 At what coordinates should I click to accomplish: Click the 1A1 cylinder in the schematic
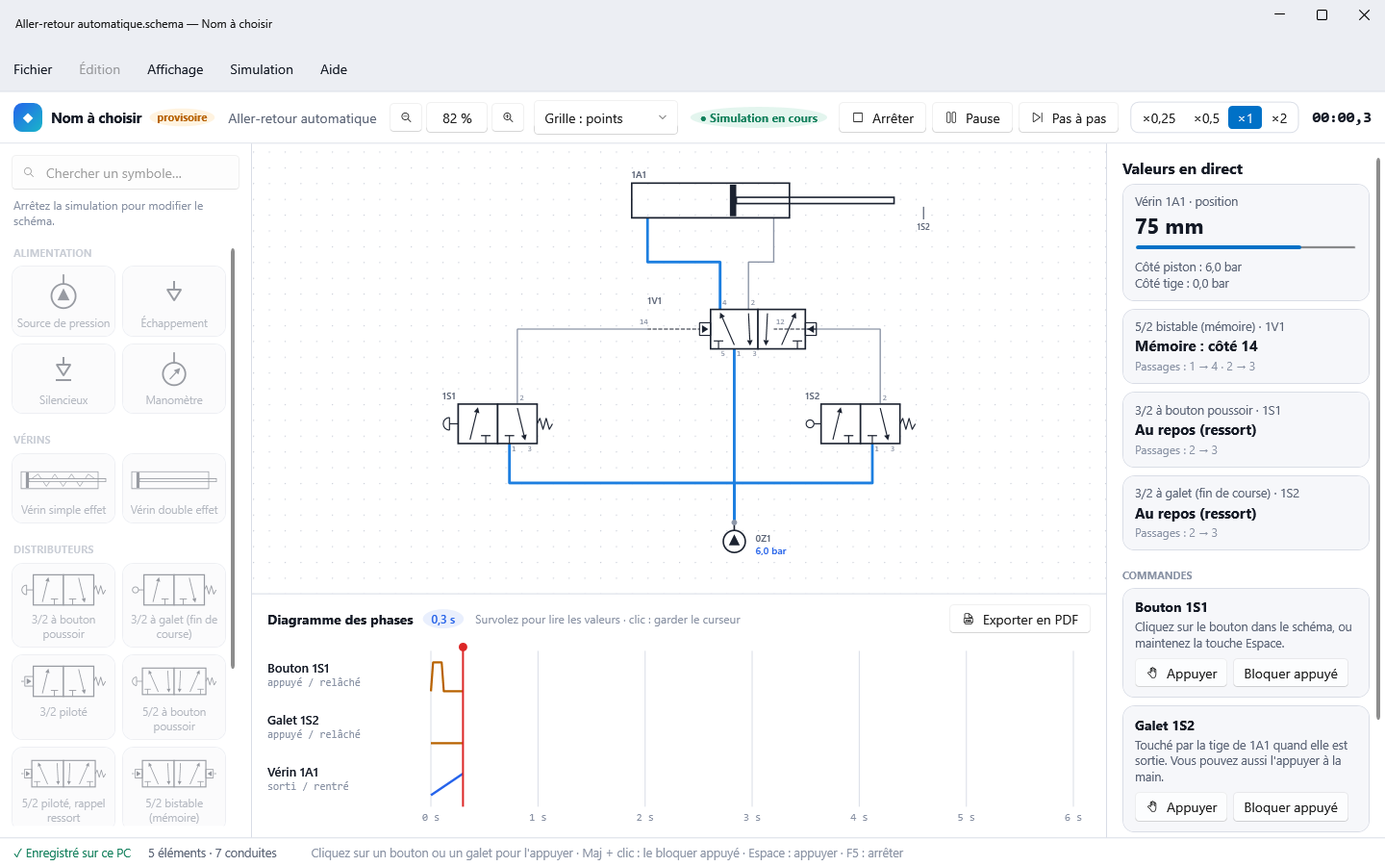(x=763, y=200)
